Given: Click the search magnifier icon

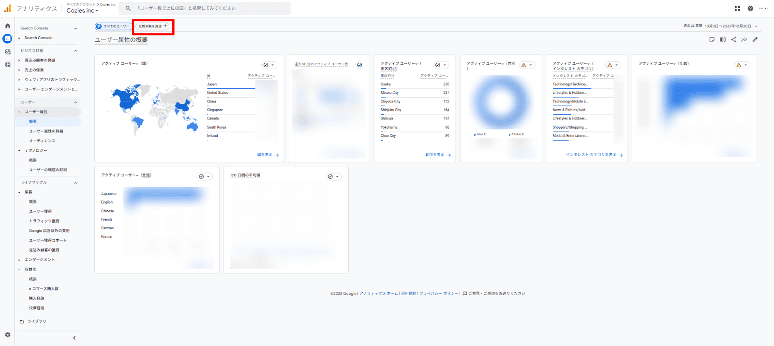Looking at the screenshot, I should click(128, 8).
